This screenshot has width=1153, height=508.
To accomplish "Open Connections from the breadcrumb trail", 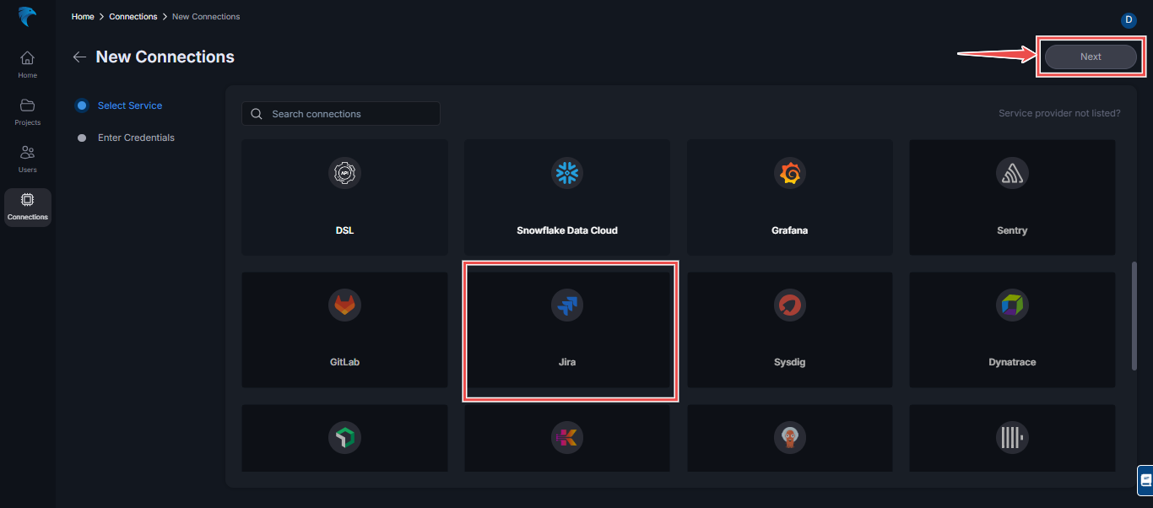I will pos(133,16).
